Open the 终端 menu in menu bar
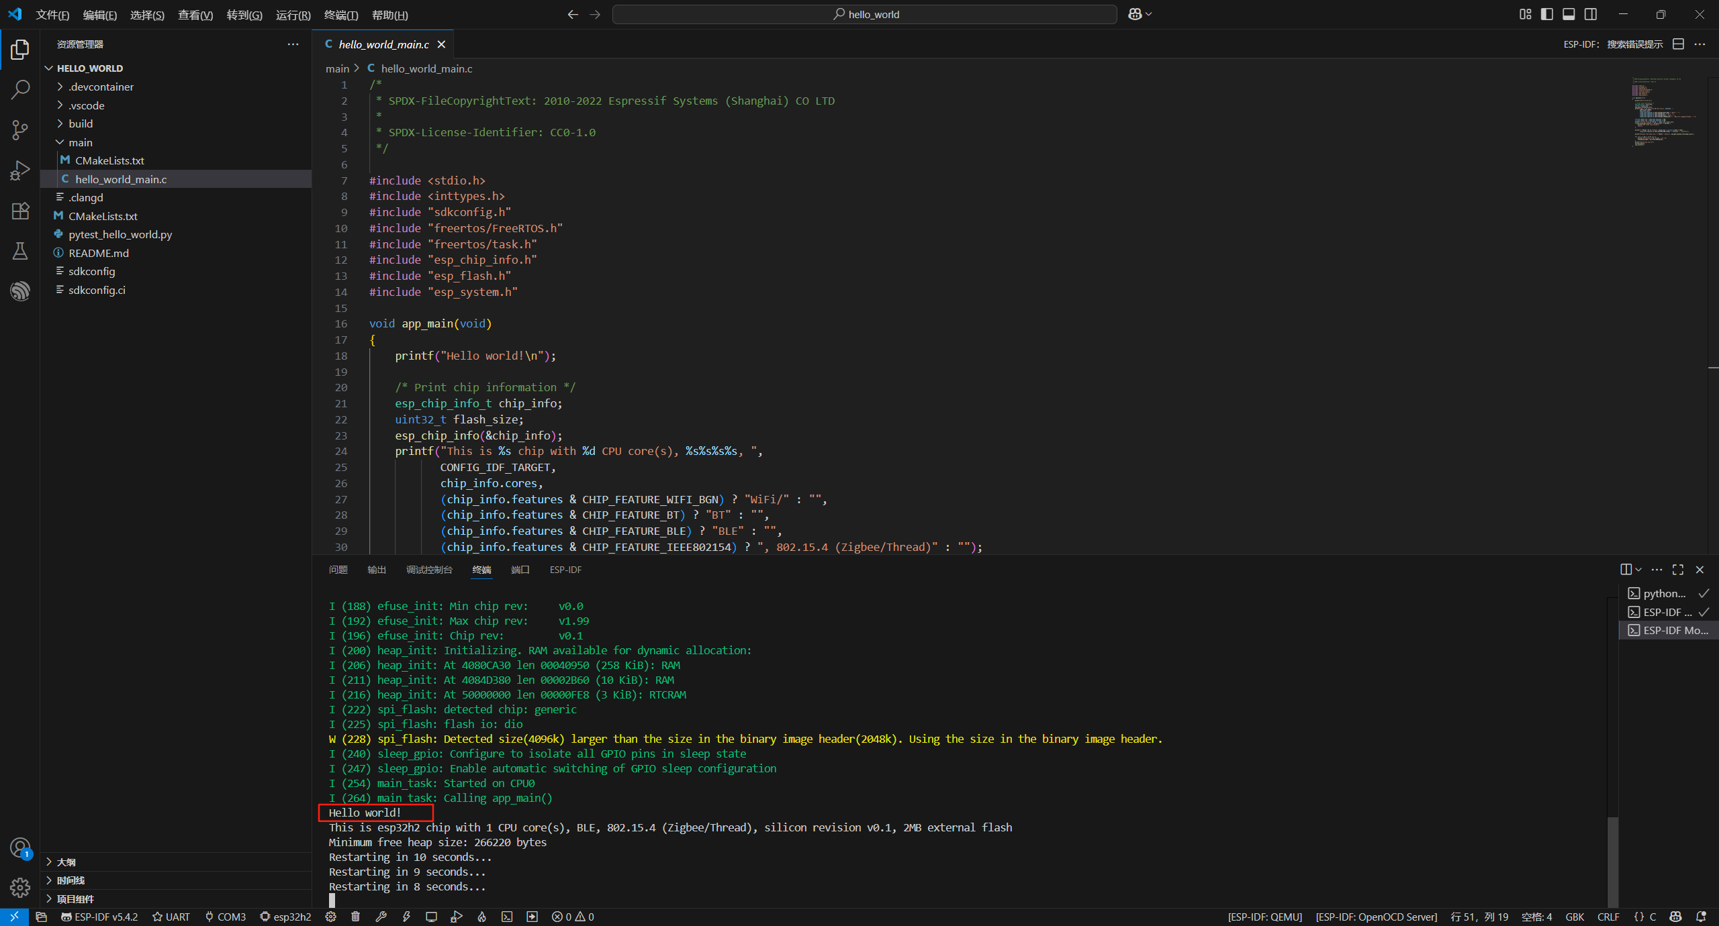The height and width of the screenshot is (926, 1719). (340, 15)
